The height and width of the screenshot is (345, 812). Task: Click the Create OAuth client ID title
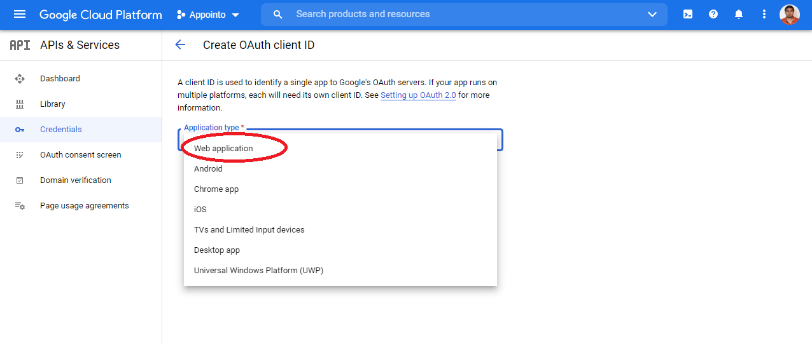coord(258,45)
